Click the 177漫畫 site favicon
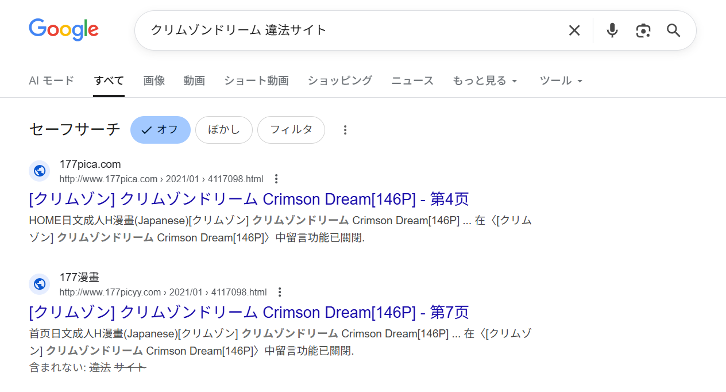This screenshot has height=392, width=726. [x=39, y=284]
